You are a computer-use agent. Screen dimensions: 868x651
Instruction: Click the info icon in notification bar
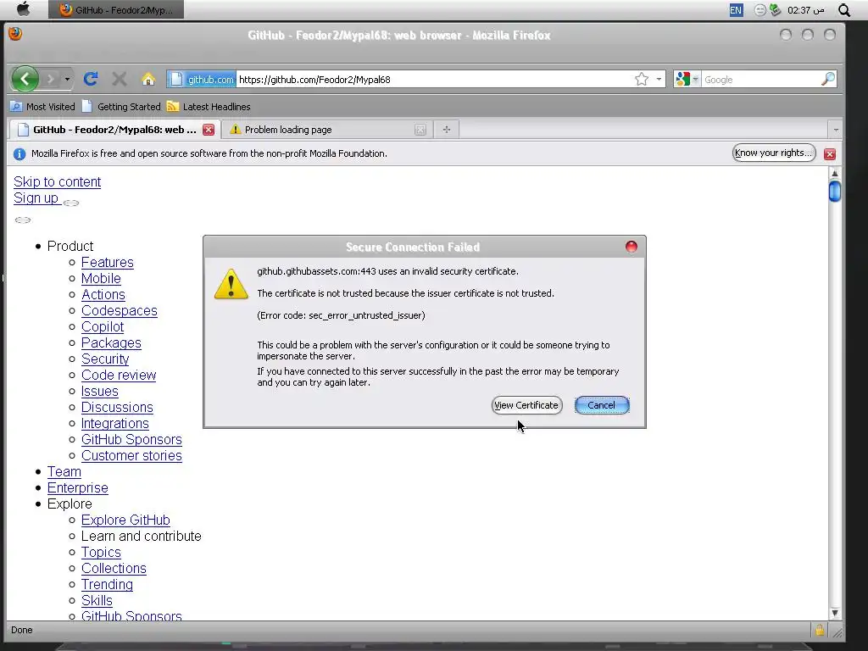pyautogui.click(x=19, y=154)
